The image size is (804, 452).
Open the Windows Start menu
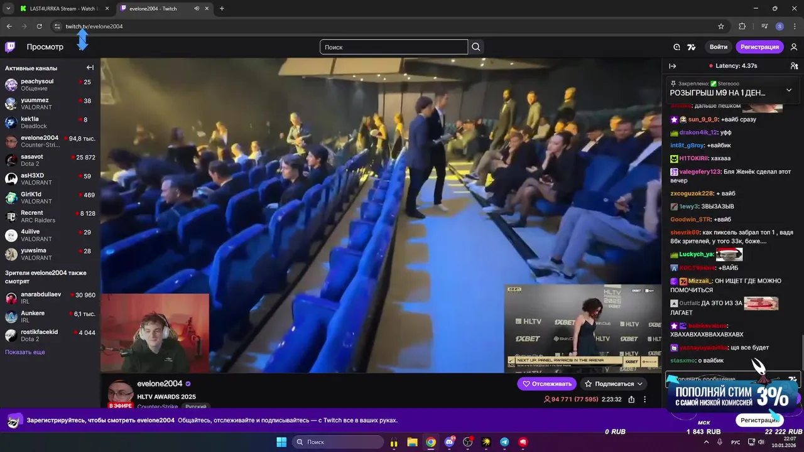(281, 442)
